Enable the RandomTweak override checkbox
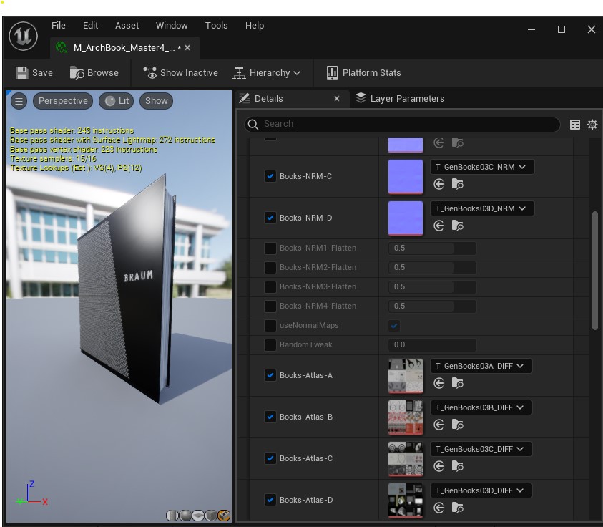The width and height of the screenshot is (603, 527). [270, 345]
